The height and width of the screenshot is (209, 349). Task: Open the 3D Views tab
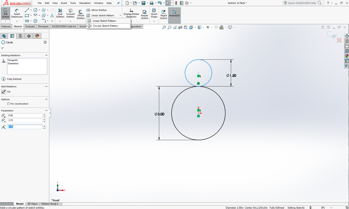[32, 204]
